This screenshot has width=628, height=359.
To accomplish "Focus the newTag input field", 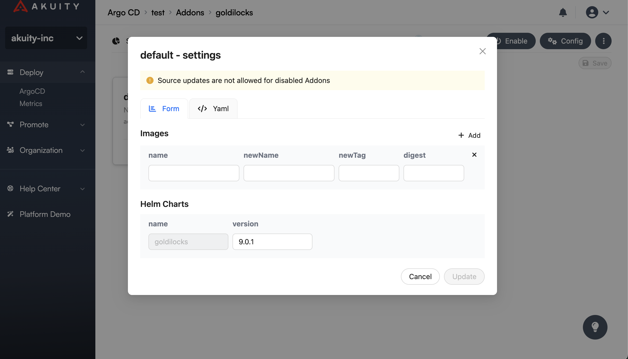I will click(x=369, y=173).
